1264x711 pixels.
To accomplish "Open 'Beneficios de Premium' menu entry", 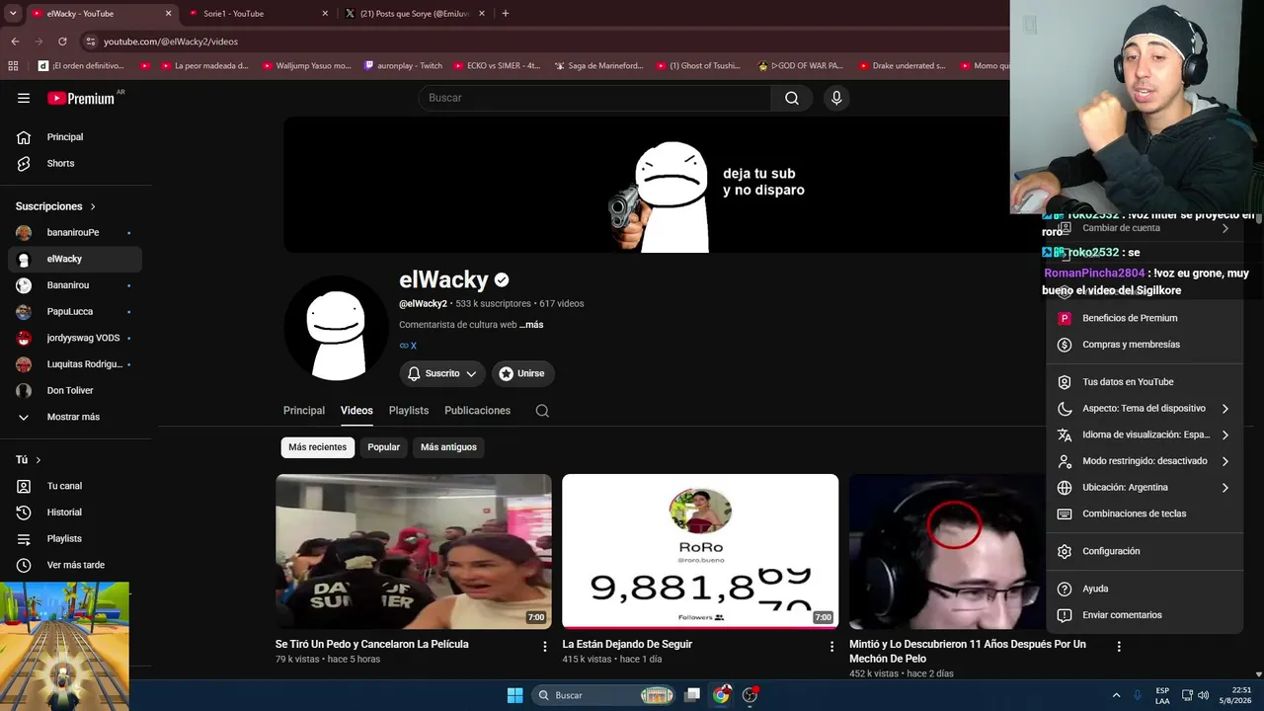I will [x=1145, y=318].
